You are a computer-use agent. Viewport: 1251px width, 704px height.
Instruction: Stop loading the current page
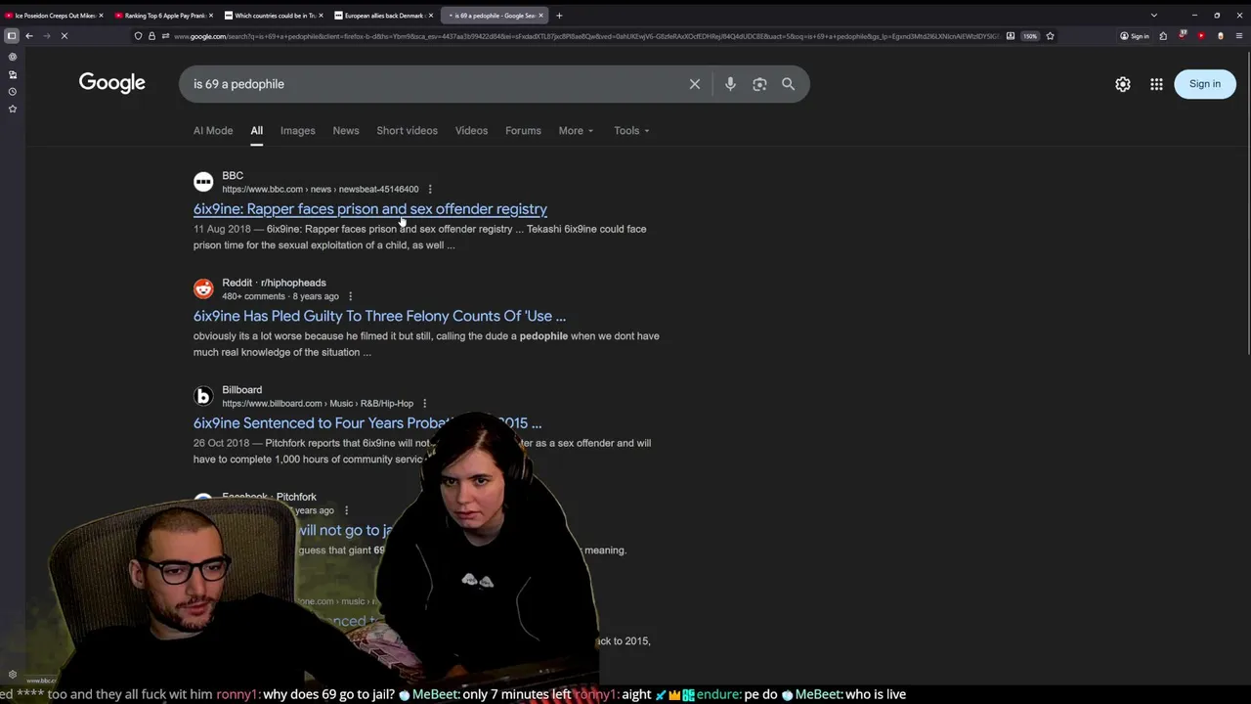click(x=65, y=36)
